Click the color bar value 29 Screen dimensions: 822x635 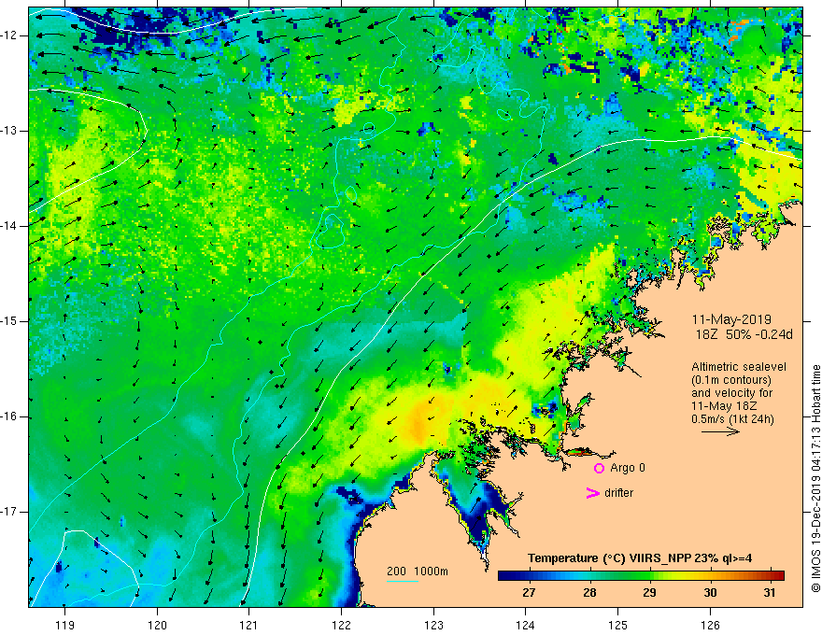tap(649, 593)
